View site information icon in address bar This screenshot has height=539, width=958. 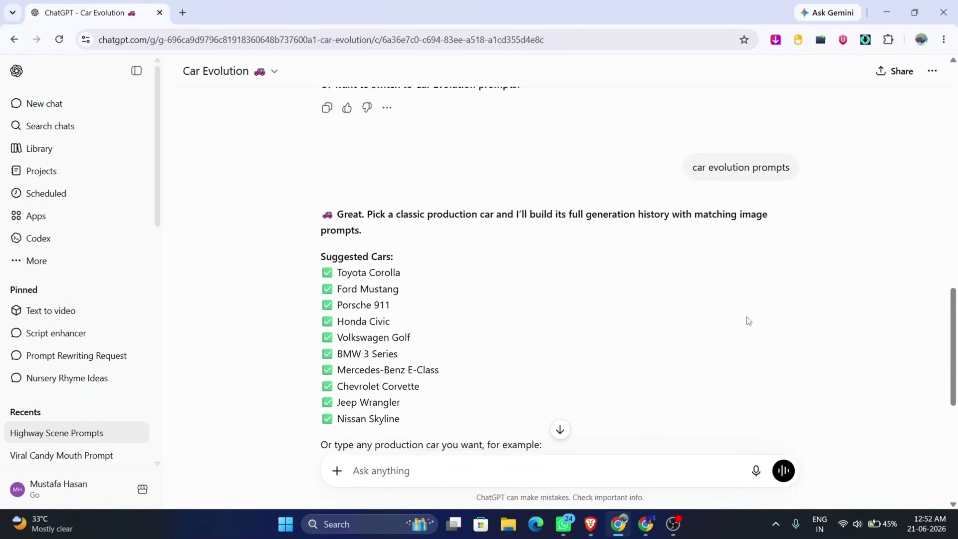(x=86, y=40)
